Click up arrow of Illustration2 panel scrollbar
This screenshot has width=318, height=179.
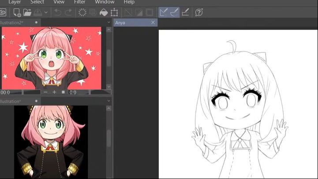tap(108, 30)
